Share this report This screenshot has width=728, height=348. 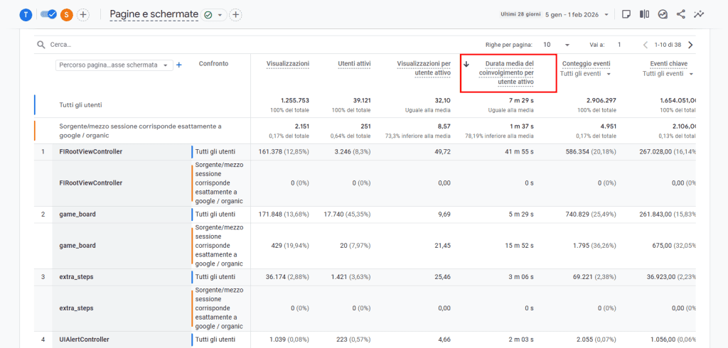point(680,14)
